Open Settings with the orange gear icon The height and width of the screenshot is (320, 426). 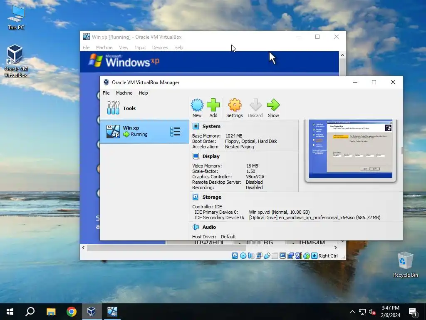[235, 105]
